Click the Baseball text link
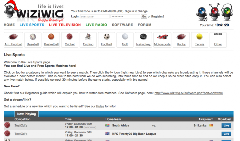240x141 pixels. click(x=33, y=44)
